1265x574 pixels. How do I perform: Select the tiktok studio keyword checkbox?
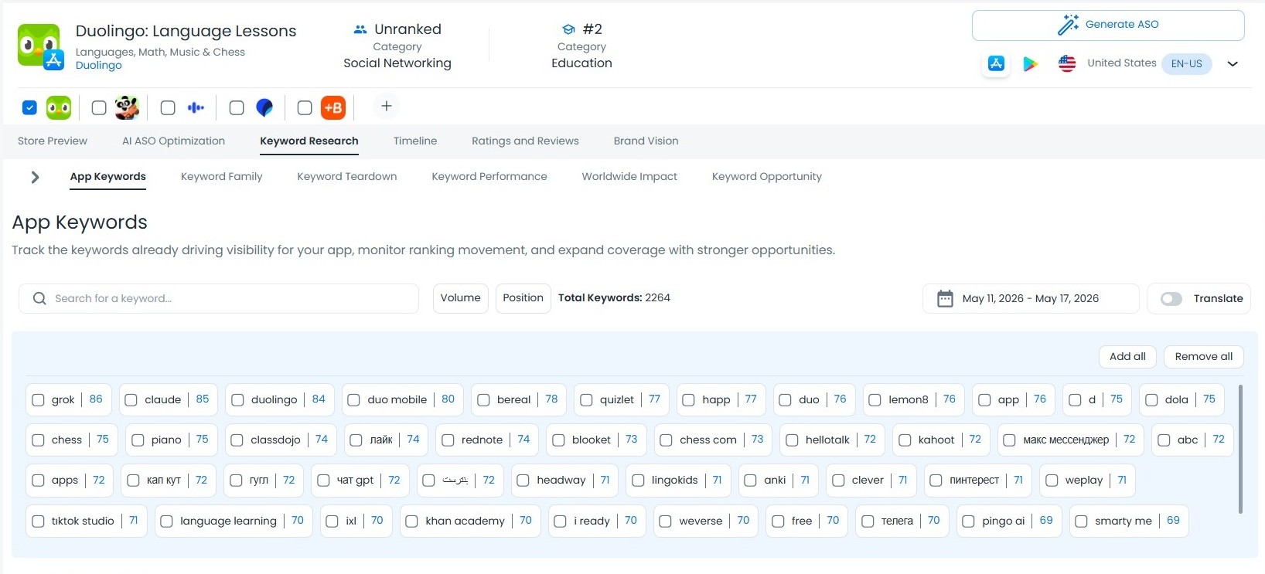click(x=38, y=521)
